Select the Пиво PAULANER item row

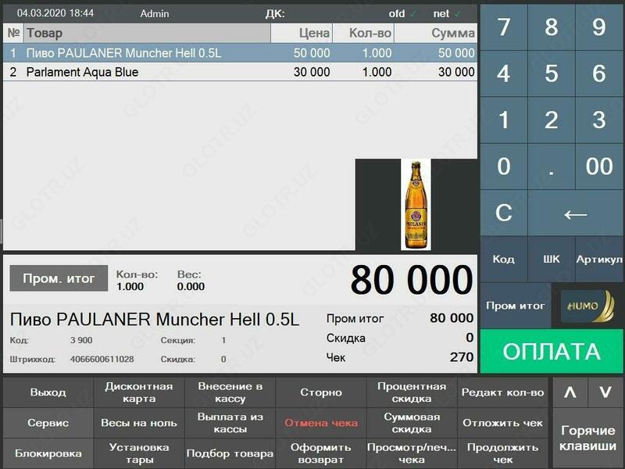240,53
